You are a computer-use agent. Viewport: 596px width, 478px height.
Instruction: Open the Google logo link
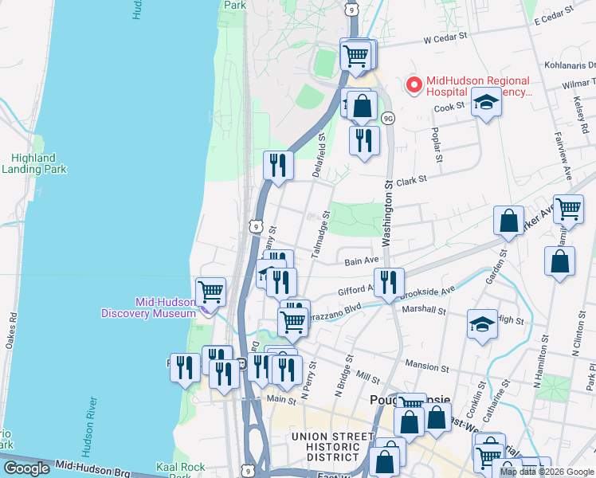point(26,468)
